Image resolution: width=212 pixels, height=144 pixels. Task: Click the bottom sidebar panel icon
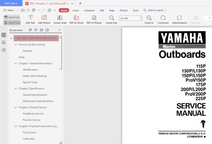pos(4,50)
